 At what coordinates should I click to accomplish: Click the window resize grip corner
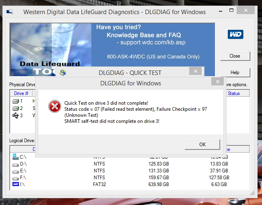point(252,193)
